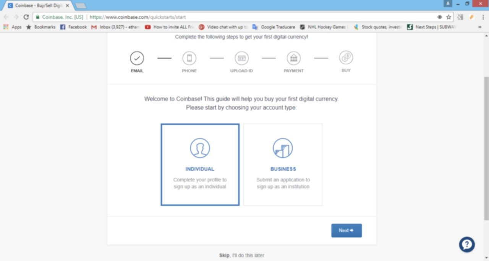Open the Bookmarks folder in bookmarks bar

[40, 27]
